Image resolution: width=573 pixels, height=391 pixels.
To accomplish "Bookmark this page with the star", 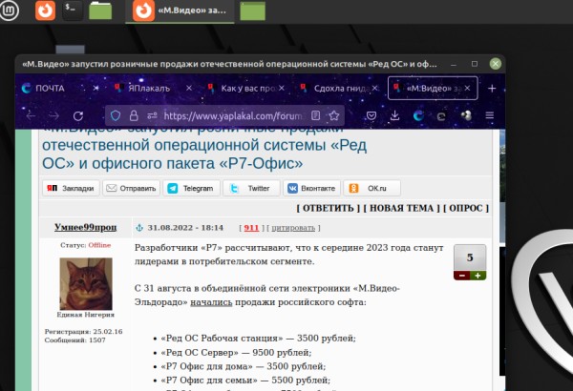I will point(333,116).
